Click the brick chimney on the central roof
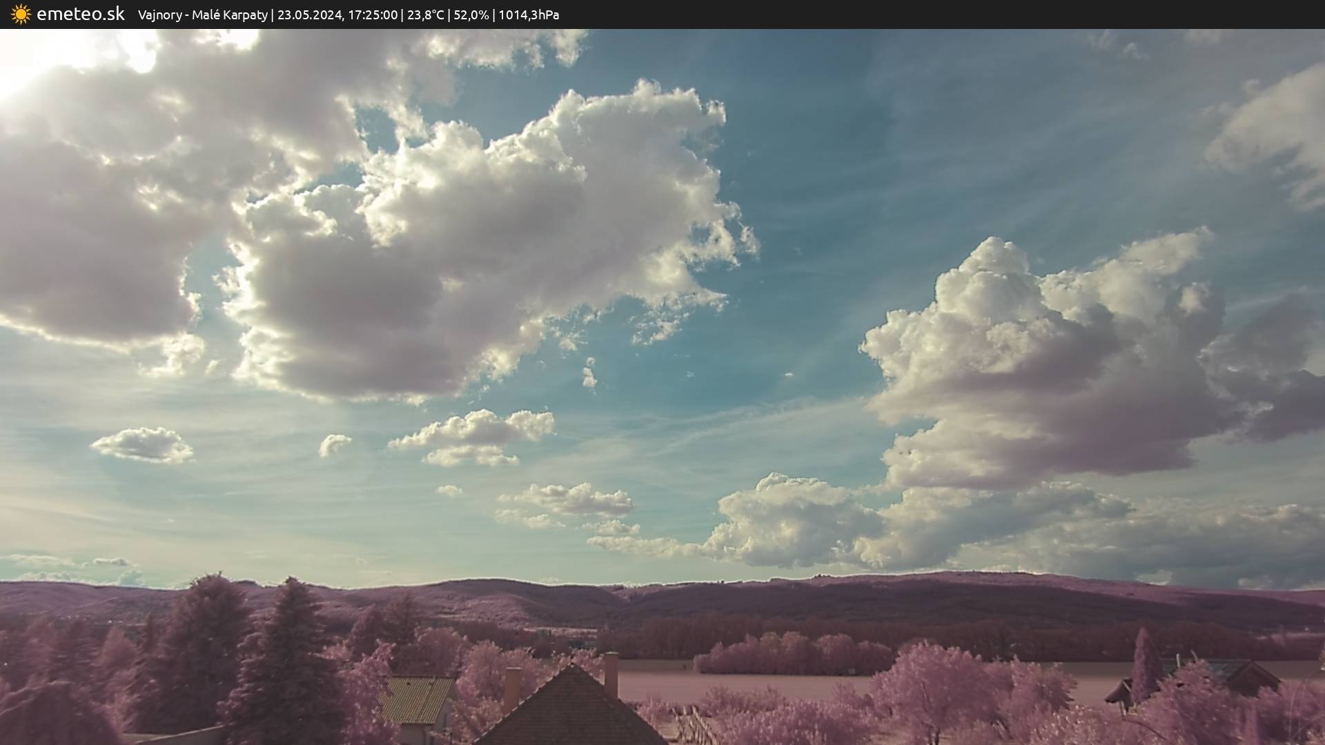 click(x=611, y=674)
